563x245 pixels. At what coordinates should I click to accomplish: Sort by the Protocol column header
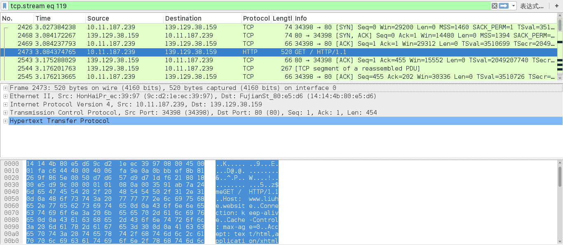coord(256,19)
